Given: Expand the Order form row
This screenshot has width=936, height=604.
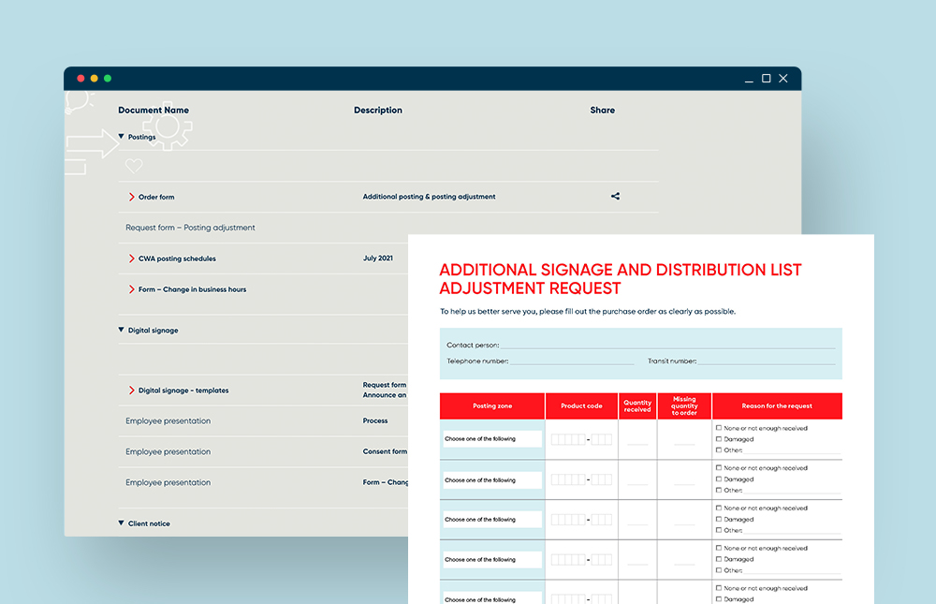Looking at the screenshot, I should click(x=131, y=197).
